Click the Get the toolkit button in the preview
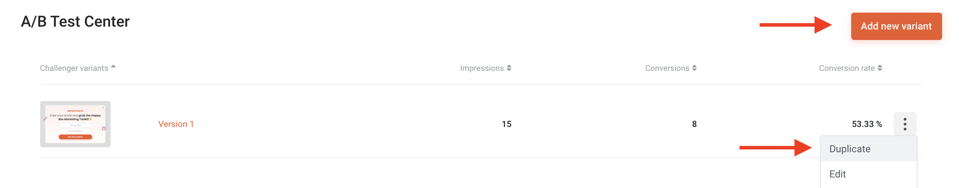Image resolution: width=959 pixels, height=188 pixels. click(x=75, y=137)
